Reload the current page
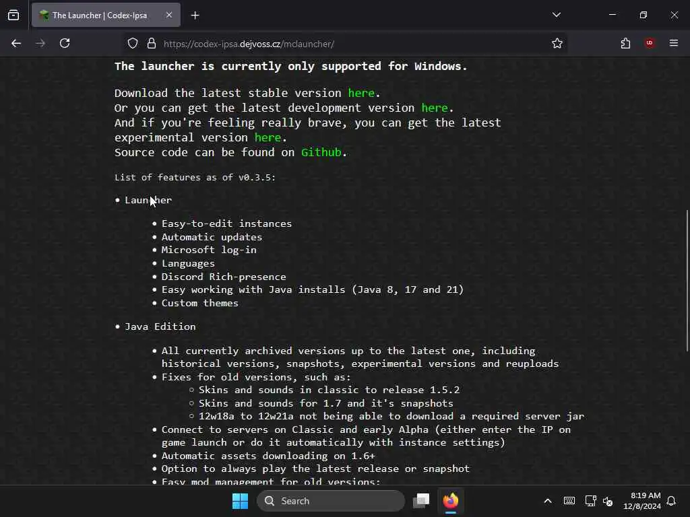Screen dimensions: 690x517 pos(65,44)
